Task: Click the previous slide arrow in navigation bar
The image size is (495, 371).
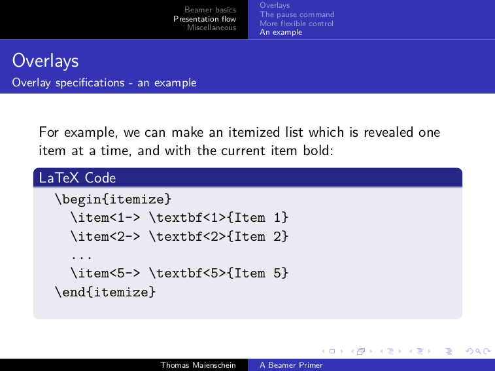Action: point(324,352)
